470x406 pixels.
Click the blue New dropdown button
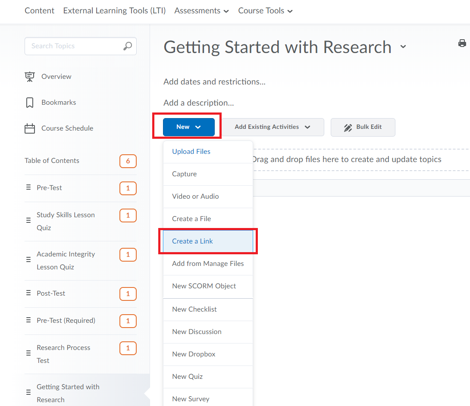click(x=189, y=127)
